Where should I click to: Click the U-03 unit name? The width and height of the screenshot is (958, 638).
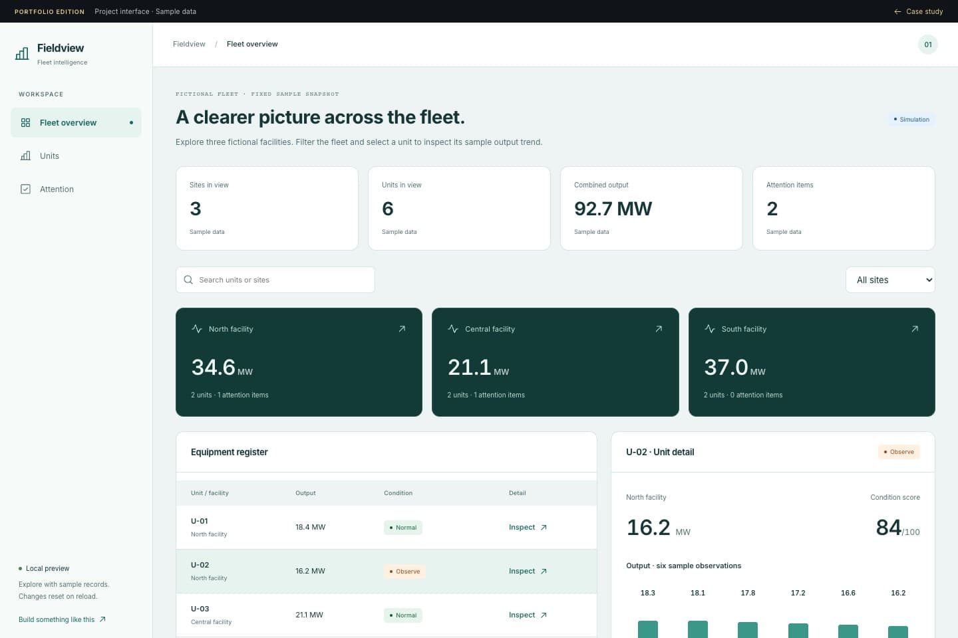coord(200,609)
